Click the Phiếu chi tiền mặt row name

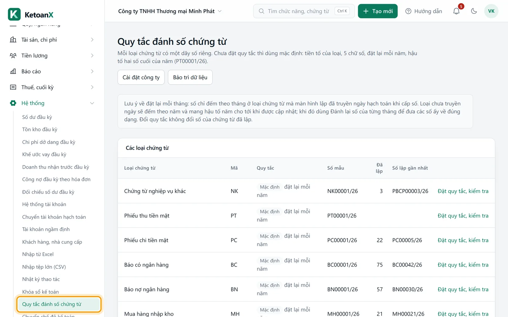click(146, 240)
